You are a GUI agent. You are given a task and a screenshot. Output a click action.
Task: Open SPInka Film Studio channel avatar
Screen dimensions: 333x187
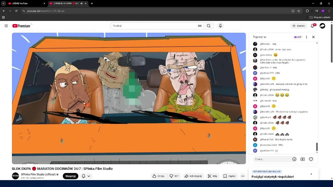click(x=16, y=176)
